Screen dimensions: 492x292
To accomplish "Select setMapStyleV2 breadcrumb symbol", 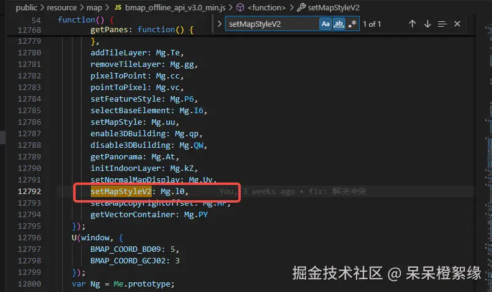I will point(333,7).
